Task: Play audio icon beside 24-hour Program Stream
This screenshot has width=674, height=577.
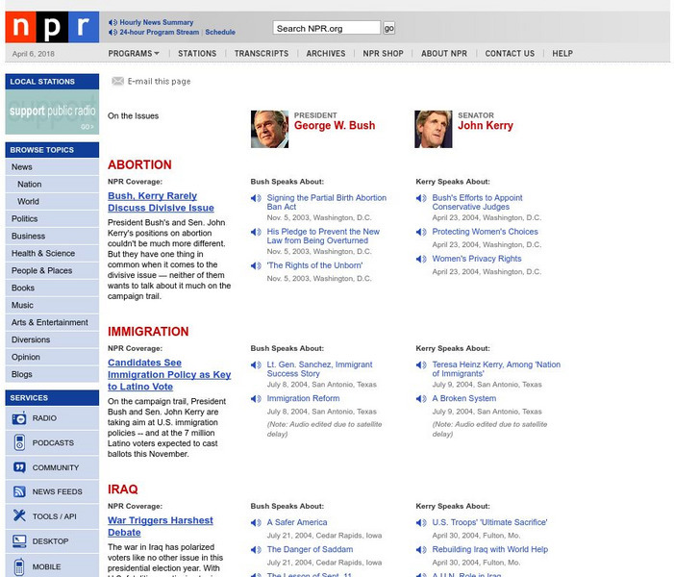Action: click(x=113, y=33)
